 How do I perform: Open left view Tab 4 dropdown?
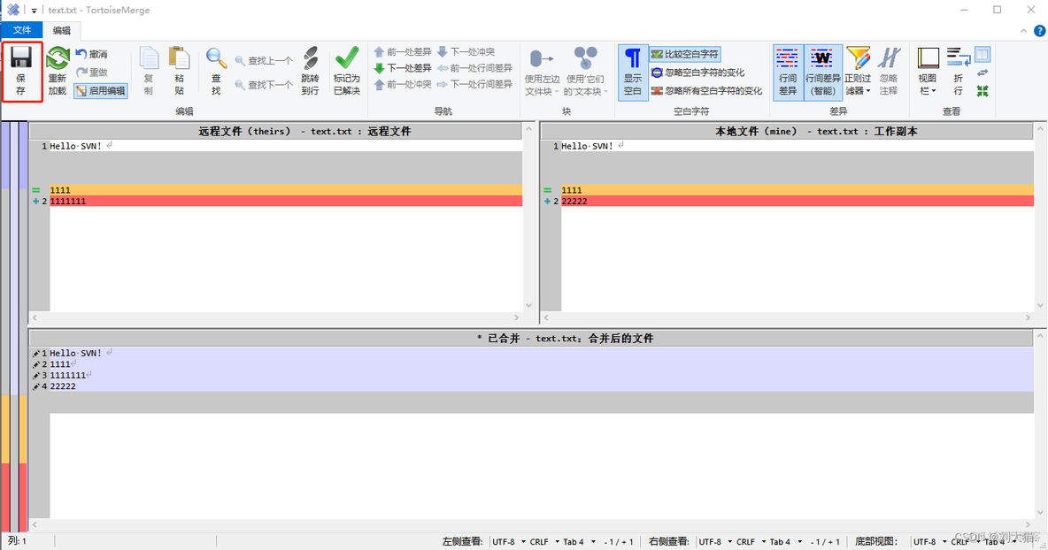point(579,541)
